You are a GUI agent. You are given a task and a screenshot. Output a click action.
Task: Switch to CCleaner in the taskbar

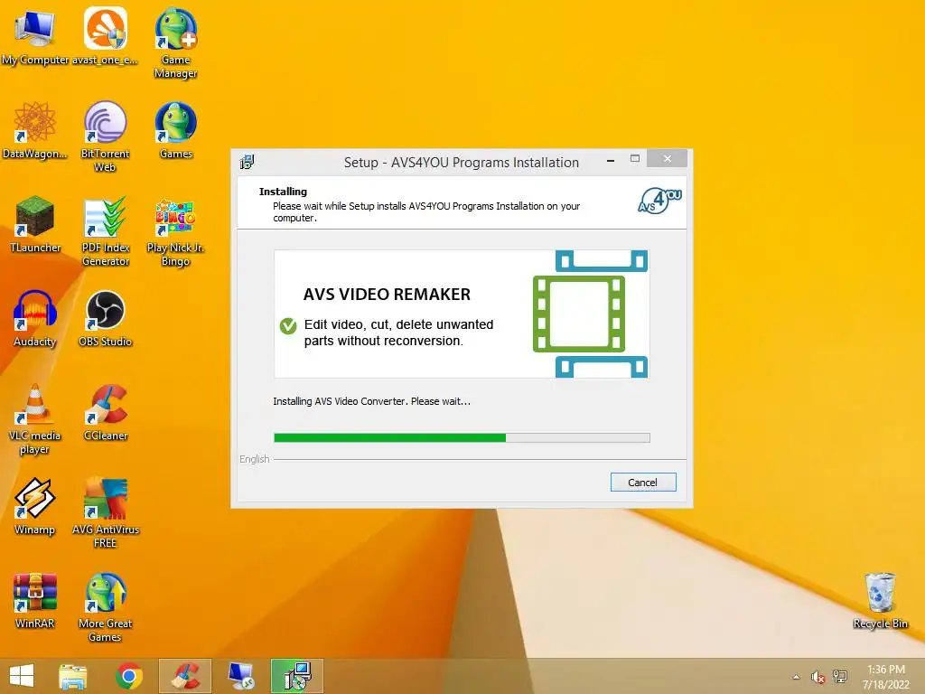185,676
